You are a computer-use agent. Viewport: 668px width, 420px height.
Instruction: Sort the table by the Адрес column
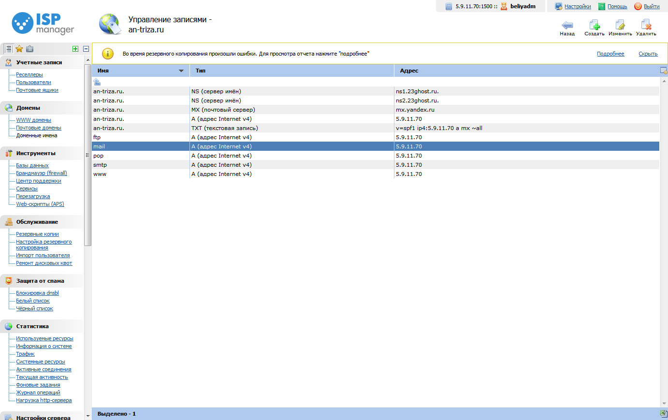[527, 71]
